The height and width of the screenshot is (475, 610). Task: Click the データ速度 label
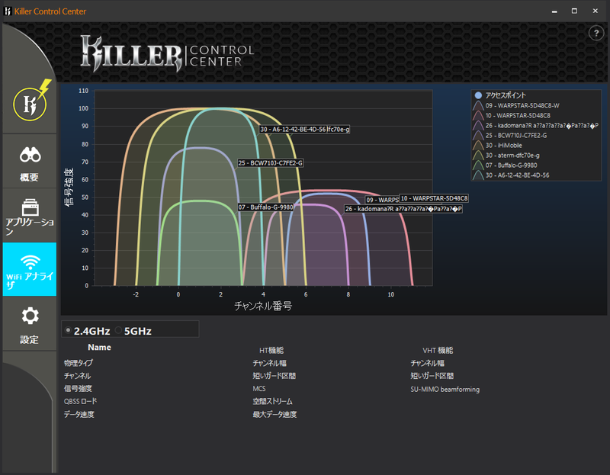click(x=79, y=414)
